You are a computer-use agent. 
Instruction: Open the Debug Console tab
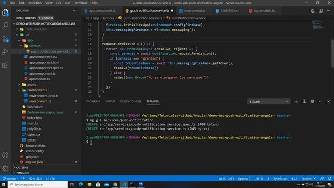130,101
